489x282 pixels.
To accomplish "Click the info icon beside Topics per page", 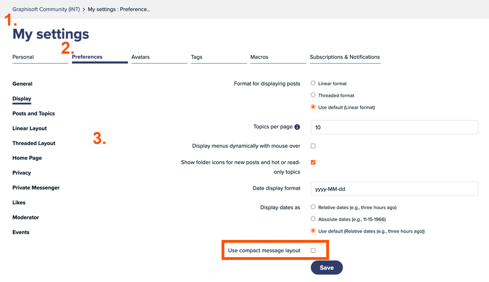I will click(297, 126).
